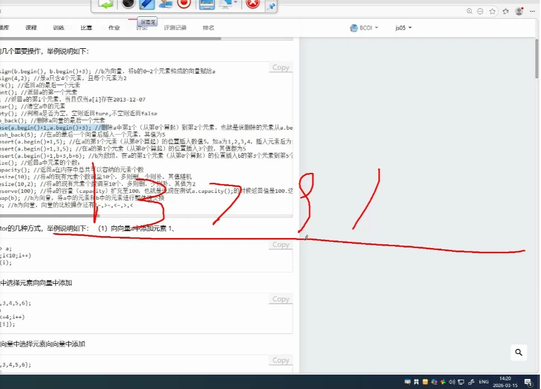Click the magnifier search button at bottom right

click(518, 353)
